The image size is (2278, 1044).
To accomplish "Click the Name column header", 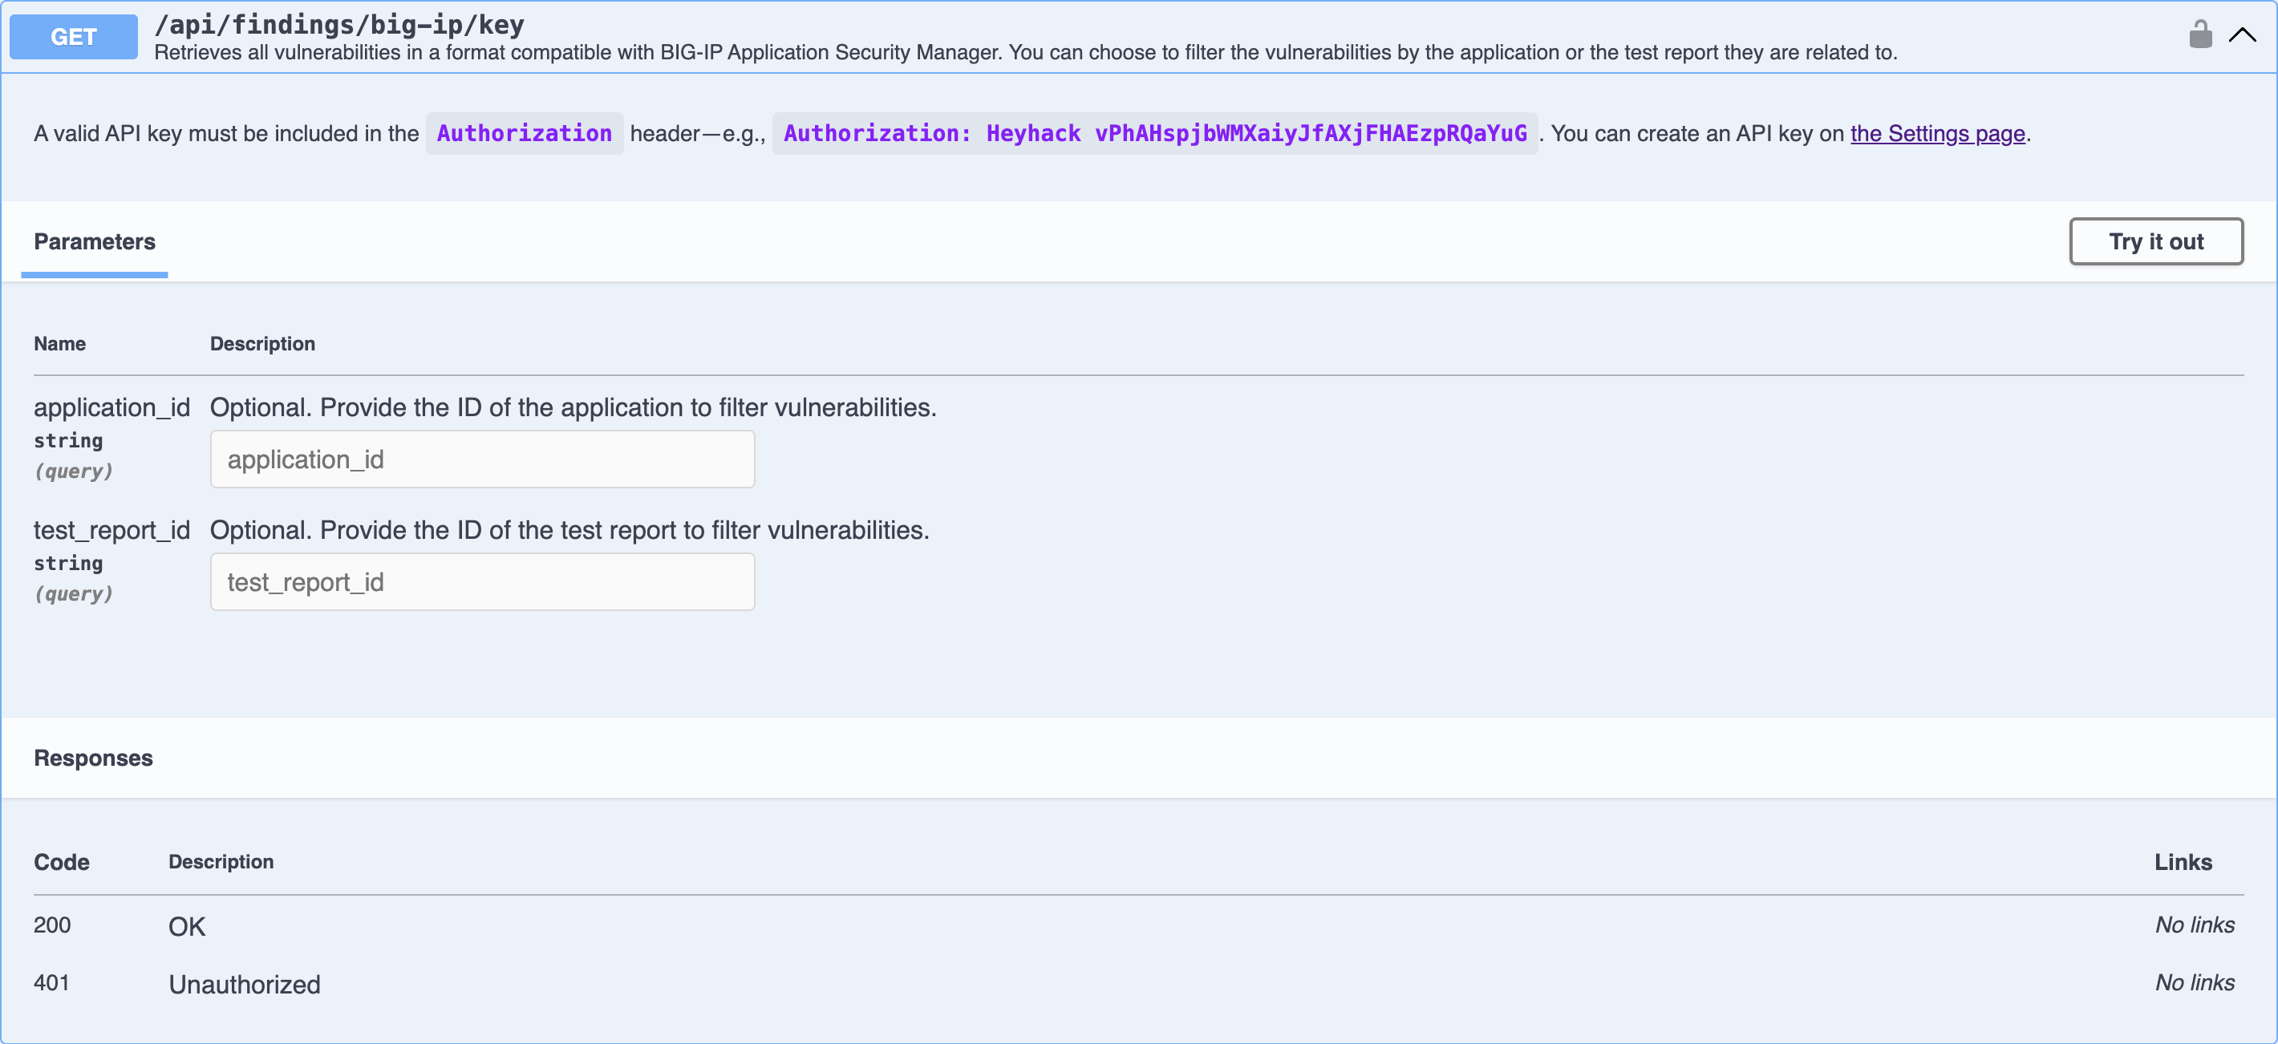I will [x=59, y=343].
